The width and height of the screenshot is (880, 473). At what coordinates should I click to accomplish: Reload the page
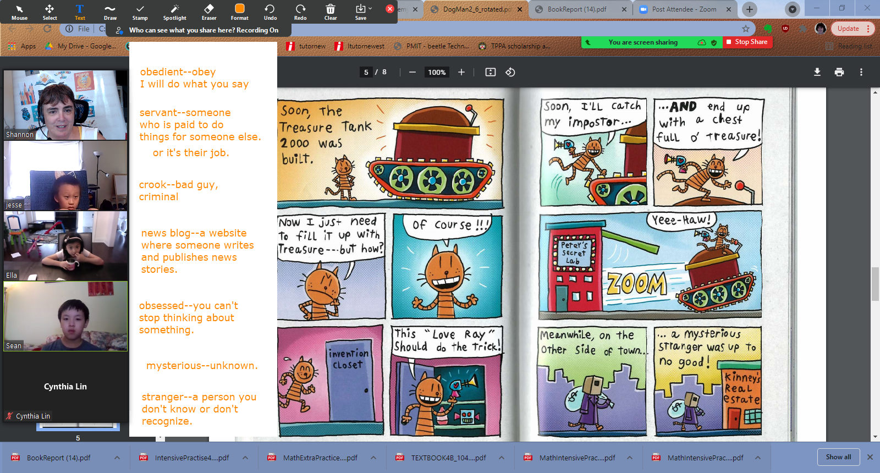click(47, 29)
